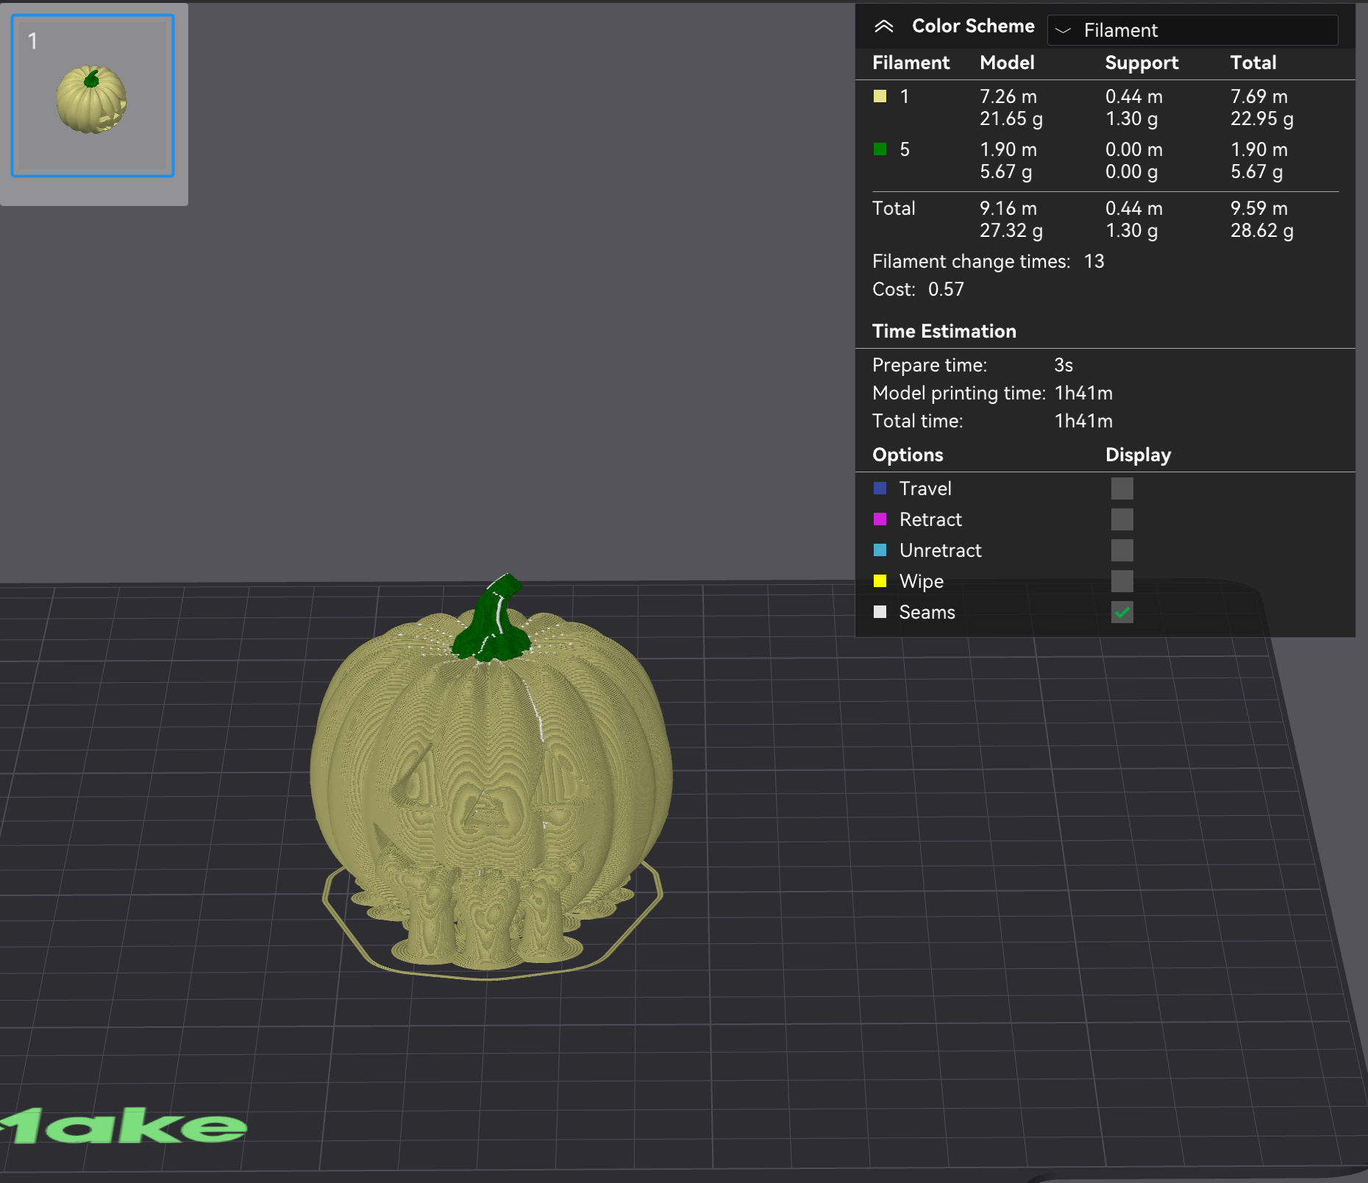Open the Filament color scheme dropdown
This screenshot has height=1183, width=1368.
click(1191, 30)
